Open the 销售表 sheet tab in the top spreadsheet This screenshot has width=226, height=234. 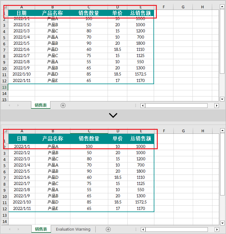coord(41,105)
